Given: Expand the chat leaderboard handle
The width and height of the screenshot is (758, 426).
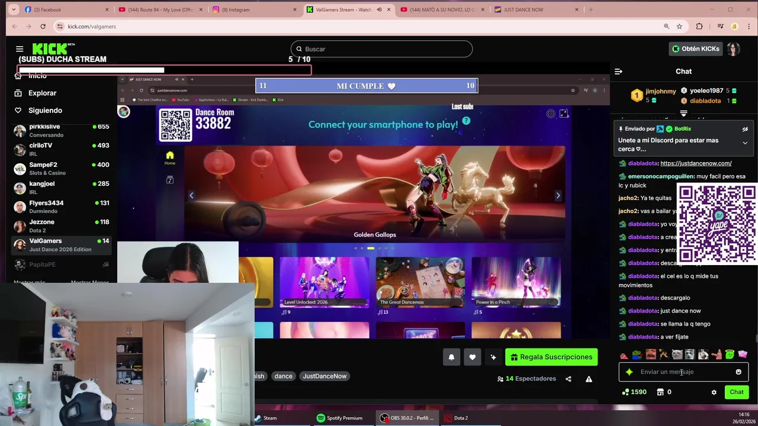Looking at the screenshot, I should click(x=683, y=113).
